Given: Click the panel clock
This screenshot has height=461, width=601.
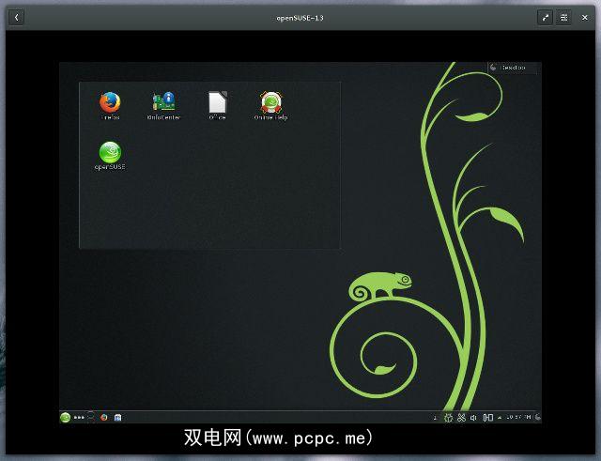Looking at the screenshot, I should [x=518, y=417].
